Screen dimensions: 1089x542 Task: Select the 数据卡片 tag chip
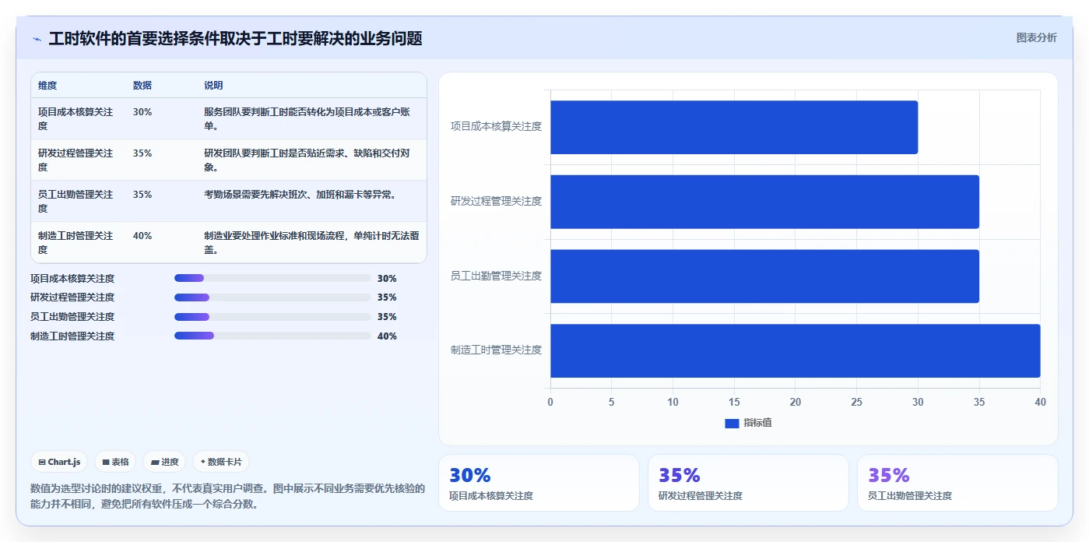pos(221,462)
